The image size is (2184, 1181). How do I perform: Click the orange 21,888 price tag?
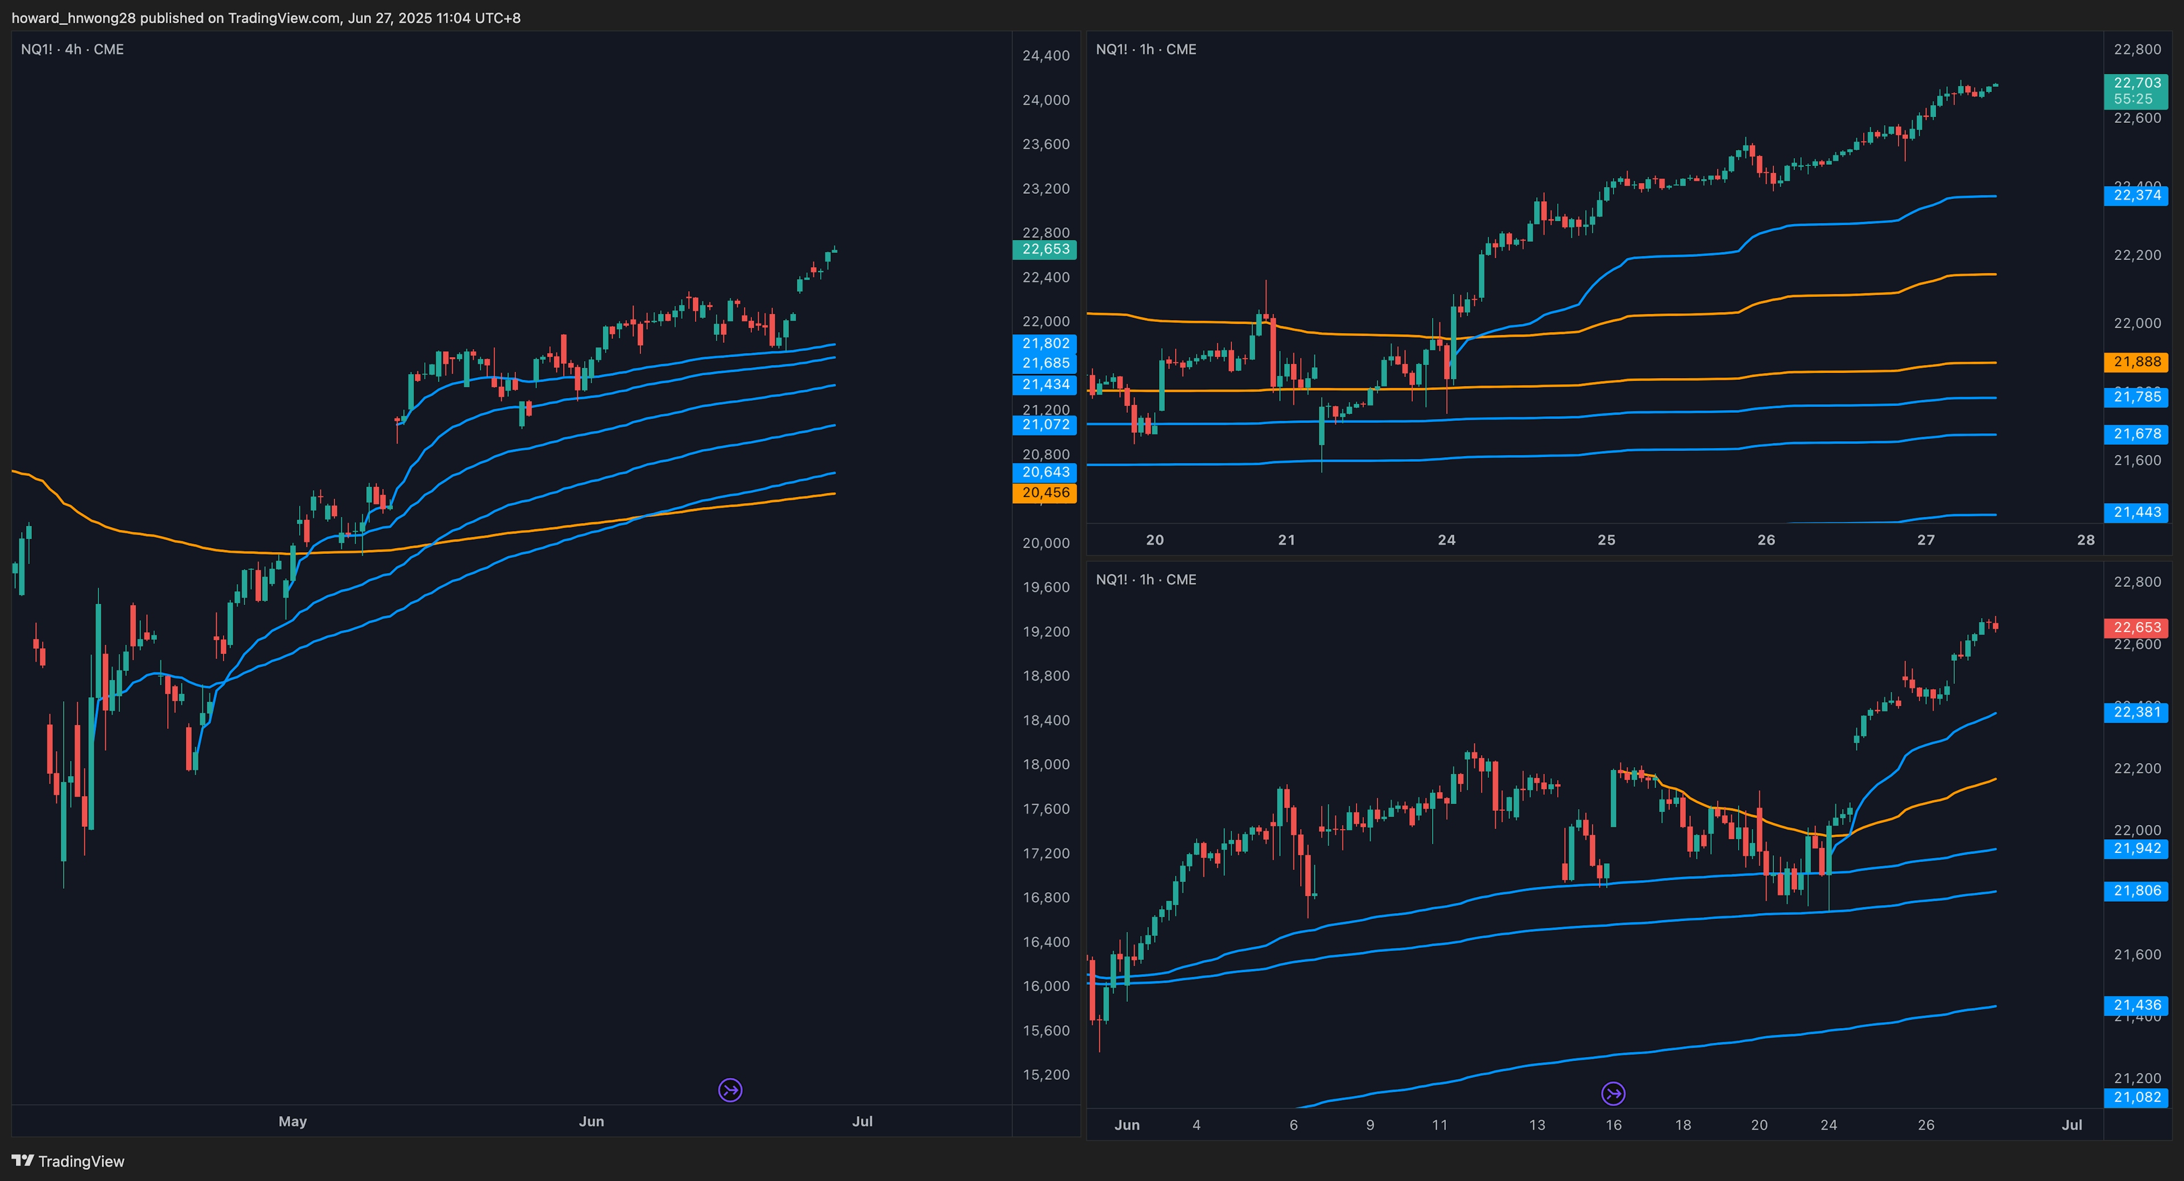tap(2136, 362)
